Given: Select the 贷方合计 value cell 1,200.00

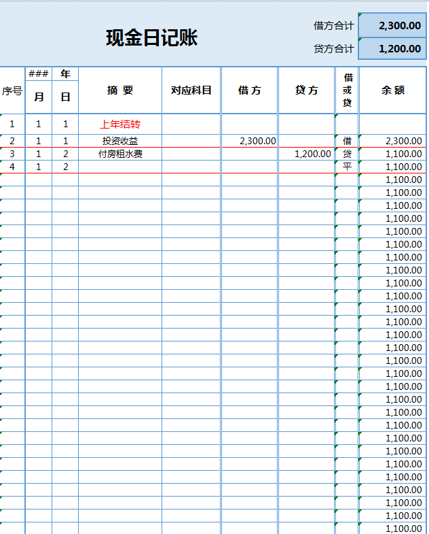Looking at the screenshot, I should pos(392,48).
